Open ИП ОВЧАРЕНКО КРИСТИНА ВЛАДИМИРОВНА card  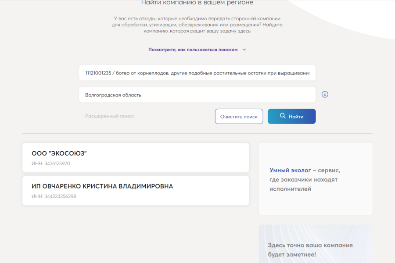click(x=136, y=191)
